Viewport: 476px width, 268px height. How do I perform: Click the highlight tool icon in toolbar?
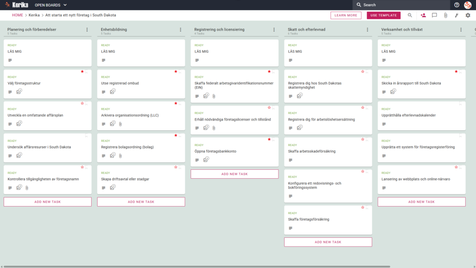click(x=456, y=15)
